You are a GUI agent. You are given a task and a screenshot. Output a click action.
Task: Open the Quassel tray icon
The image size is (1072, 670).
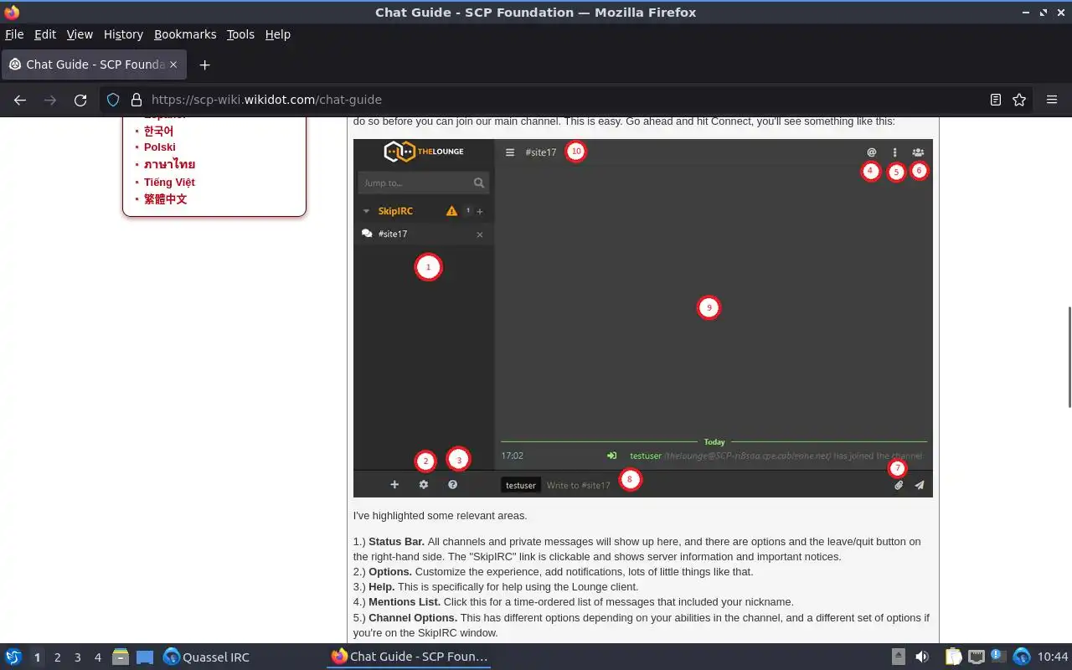click(1021, 657)
